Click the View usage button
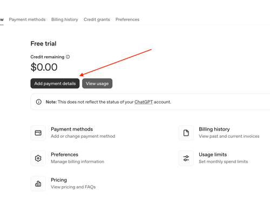This screenshot has height=203, width=270. pyautogui.click(x=97, y=84)
